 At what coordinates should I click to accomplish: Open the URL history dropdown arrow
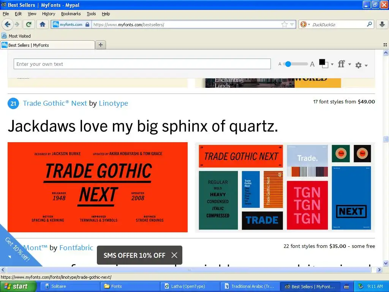pyautogui.click(x=292, y=25)
